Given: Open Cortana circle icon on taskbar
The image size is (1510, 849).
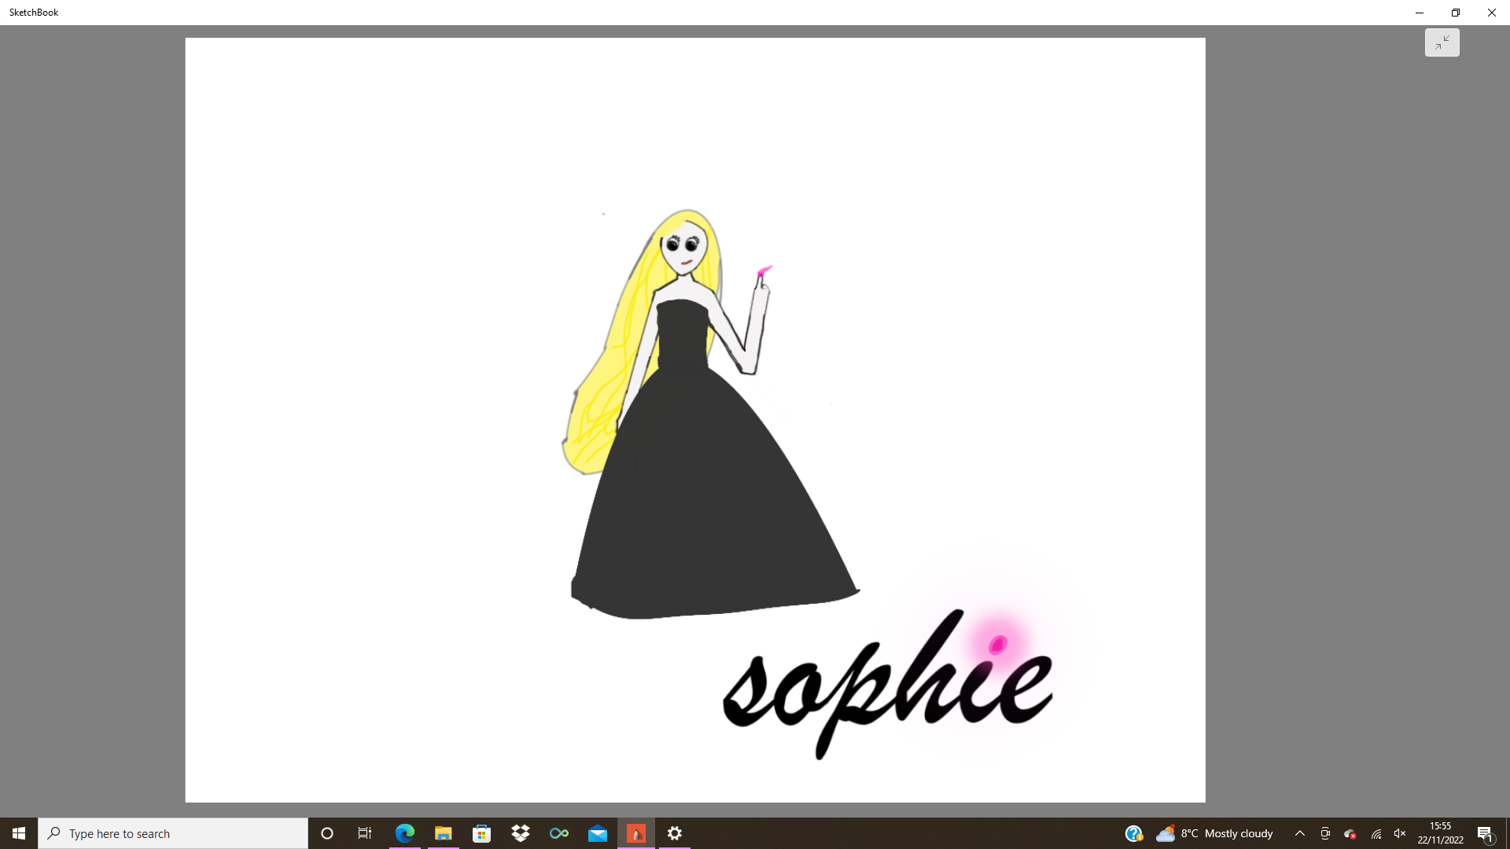Looking at the screenshot, I should [x=327, y=833].
